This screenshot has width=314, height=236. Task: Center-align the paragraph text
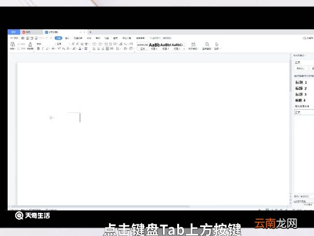click(x=98, y=49)
